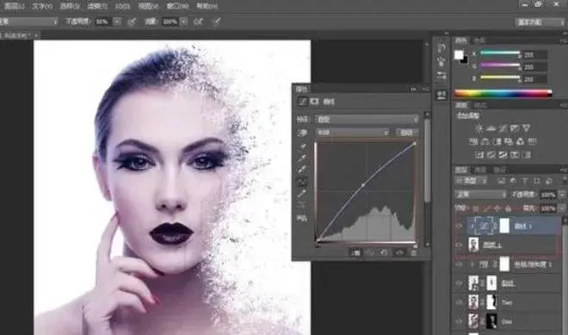Viewport: 568px width, 335px height.
Task: Choose the edit-points curve tool
Action: (302, 181)
